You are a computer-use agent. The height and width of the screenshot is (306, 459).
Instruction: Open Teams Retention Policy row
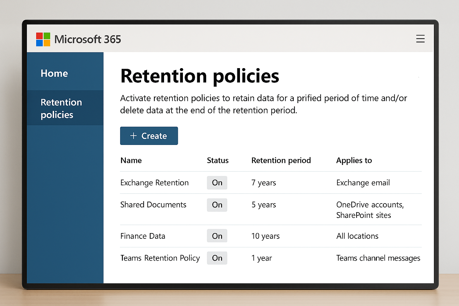pos(160,258)
